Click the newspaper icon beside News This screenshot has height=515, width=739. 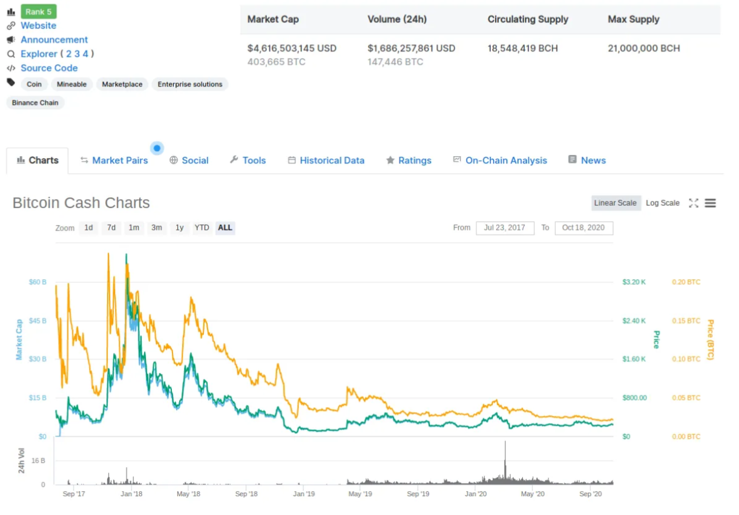(573, 160)
